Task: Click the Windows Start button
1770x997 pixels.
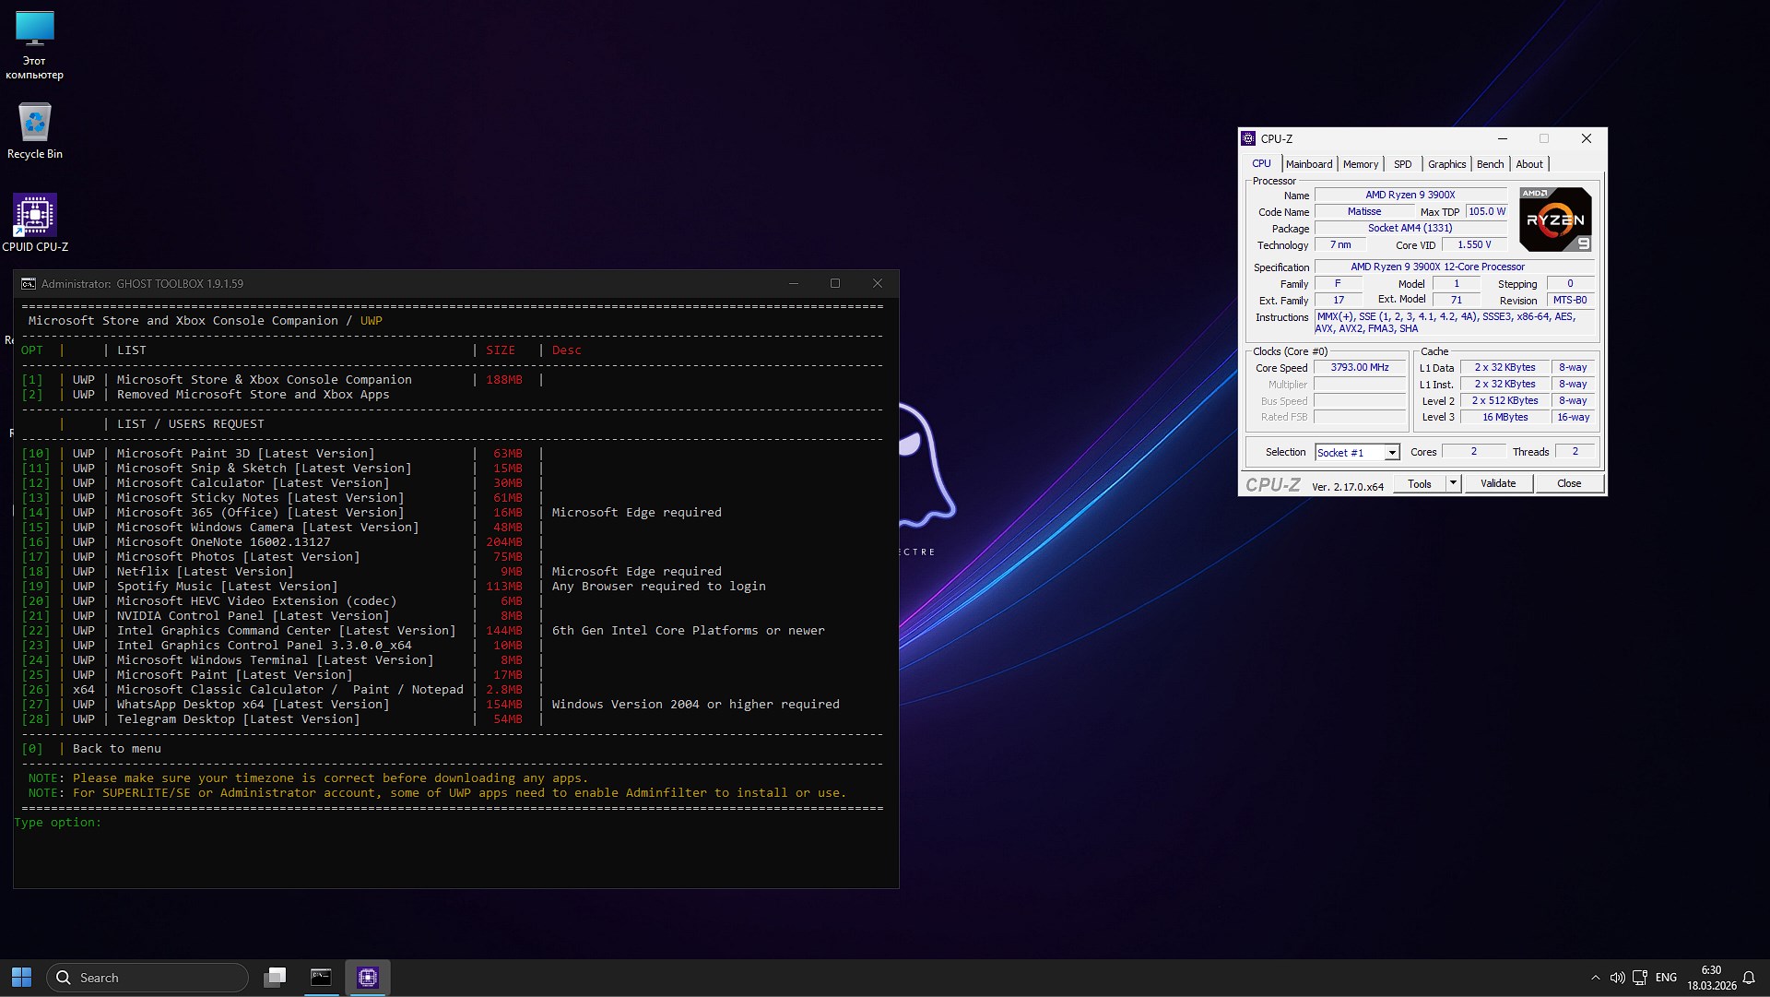Action: click(x=19, y=977)
